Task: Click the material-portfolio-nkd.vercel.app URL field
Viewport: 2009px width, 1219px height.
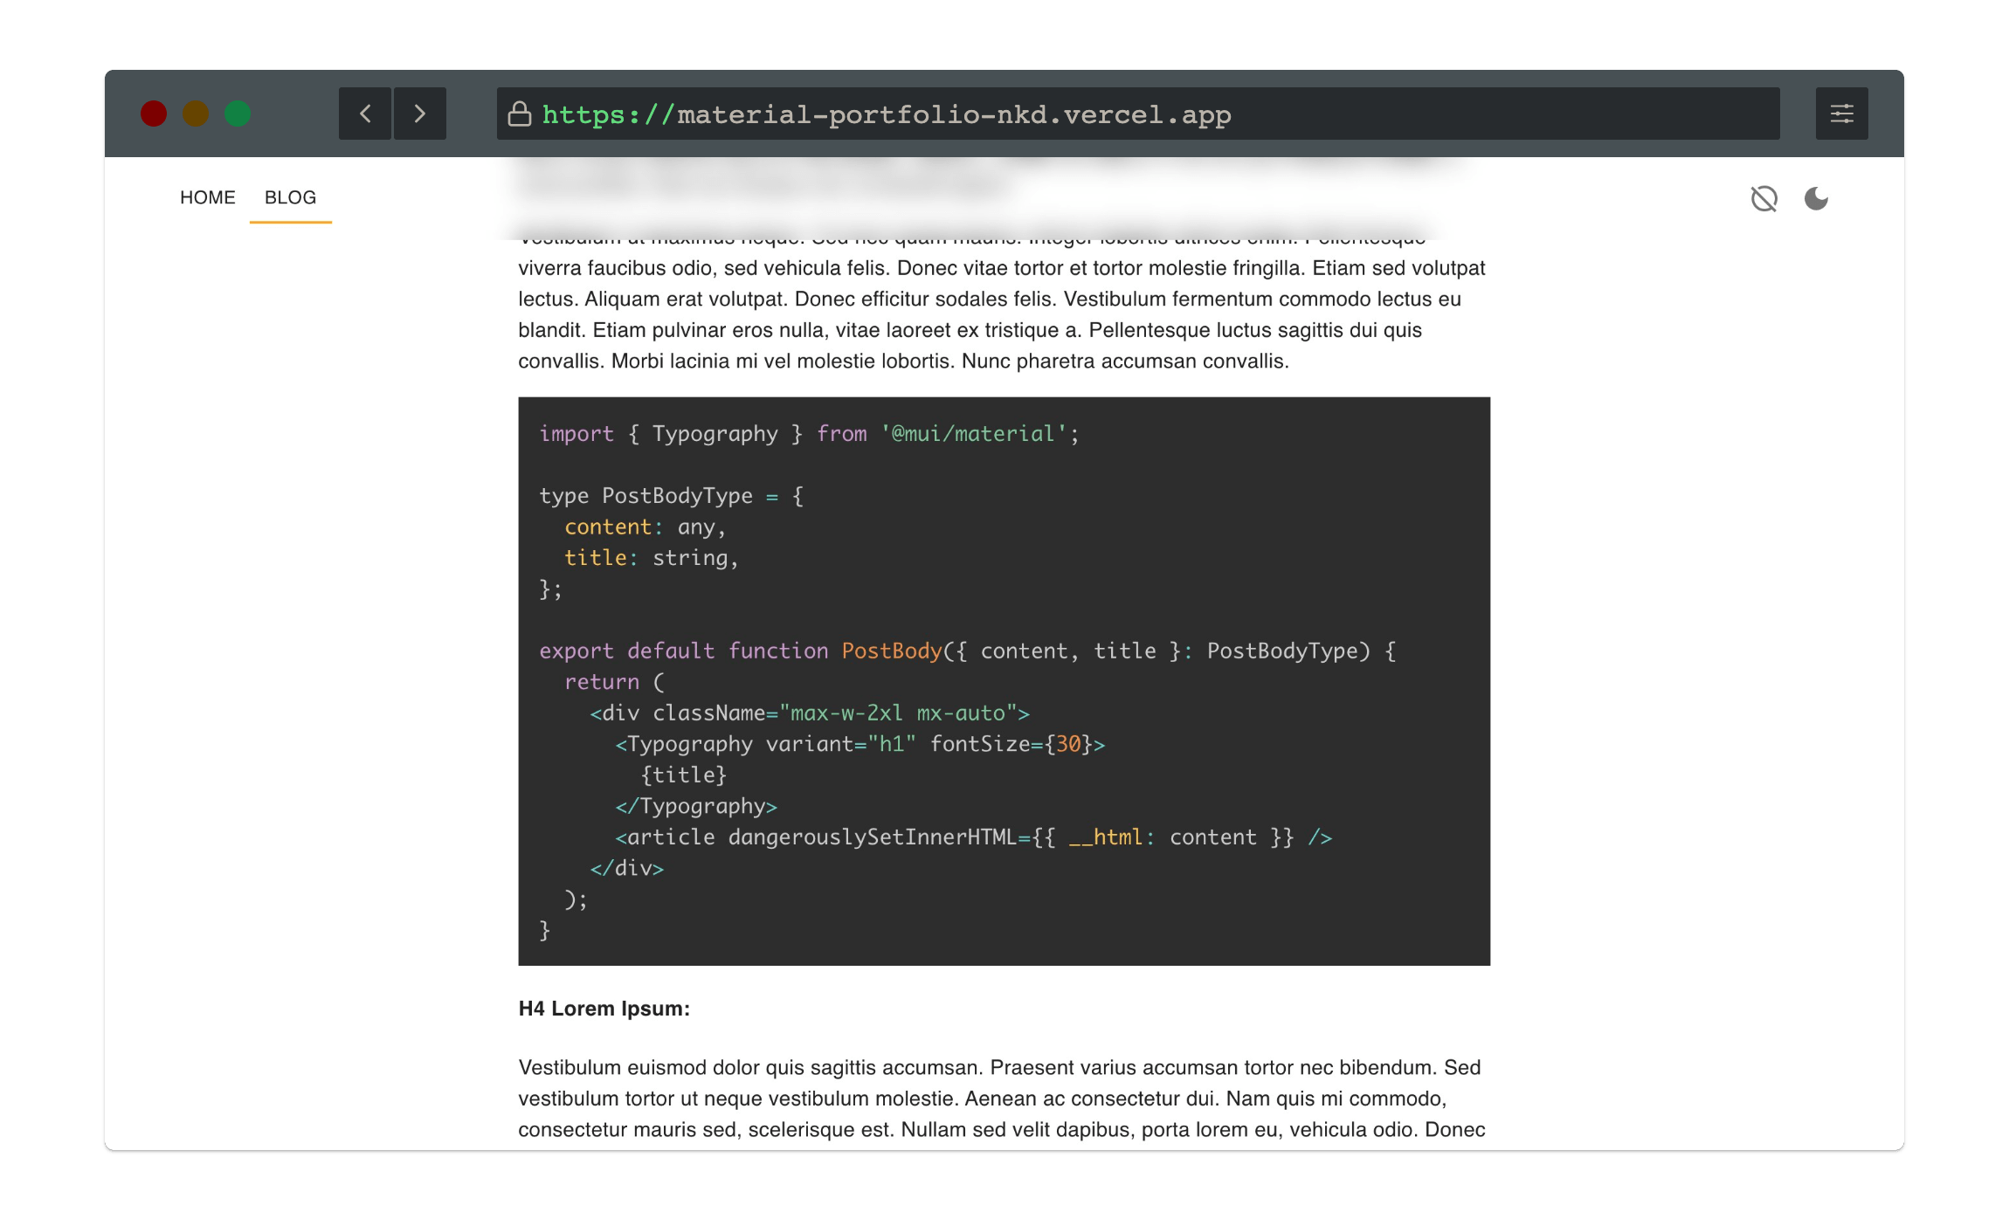Action: pos(953,114)
